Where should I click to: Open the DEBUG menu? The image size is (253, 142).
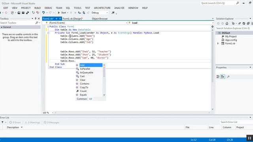48,8
